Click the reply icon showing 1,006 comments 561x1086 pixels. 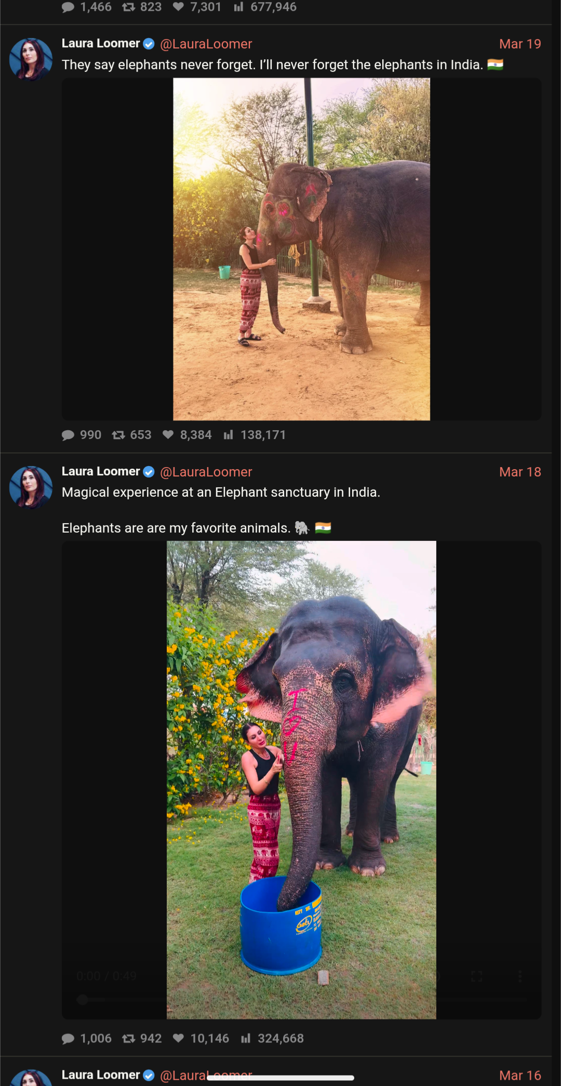click(68, 1038)
